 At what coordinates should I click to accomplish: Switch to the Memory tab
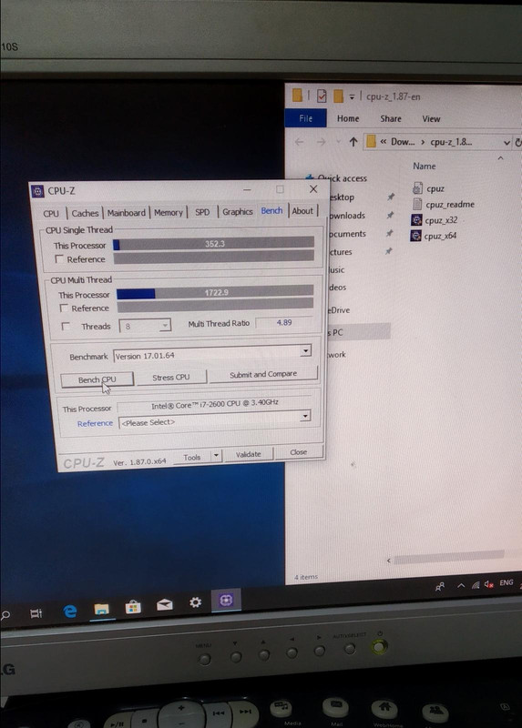169,212
